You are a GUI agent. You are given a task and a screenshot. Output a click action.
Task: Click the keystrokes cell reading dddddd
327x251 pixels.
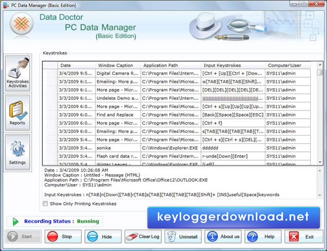click(x=233, y=148)
